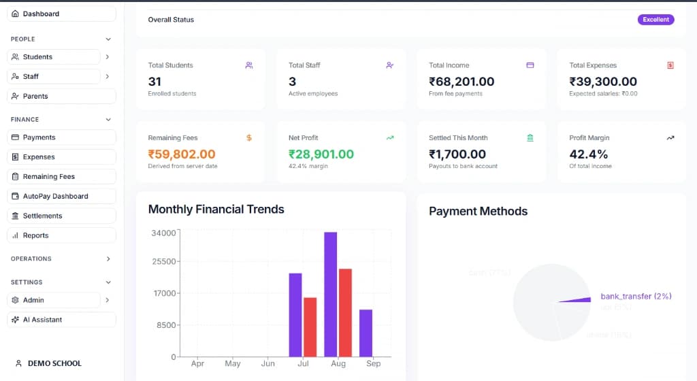Click the Total Students people icon
Viewport: 697px width, 381px height.
point(249,65)
